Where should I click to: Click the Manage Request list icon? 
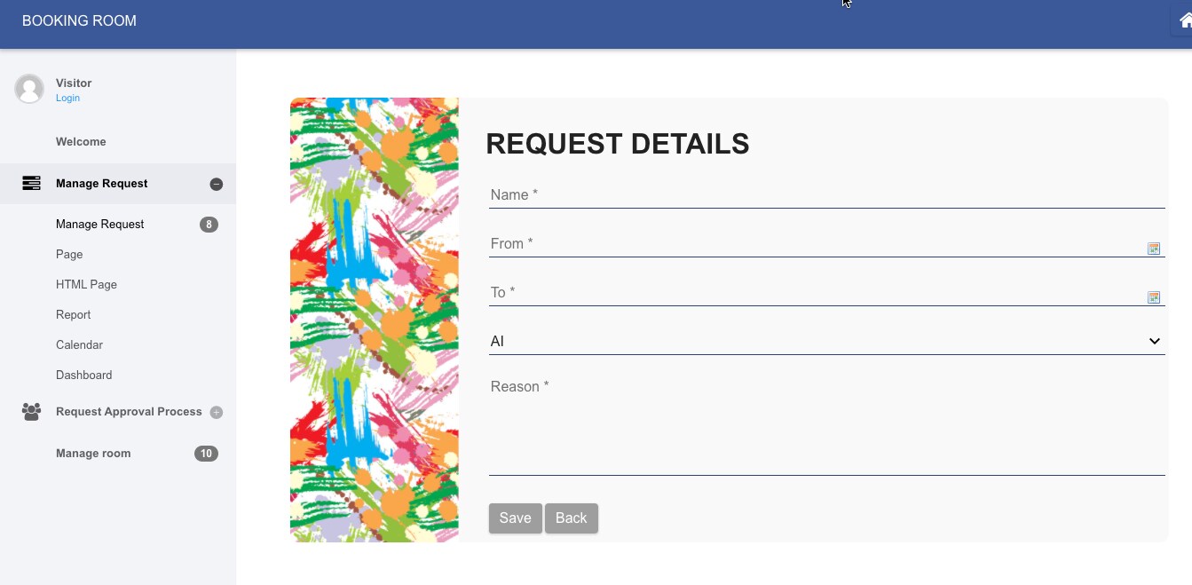pyautogui.click(x=31, y=184)
